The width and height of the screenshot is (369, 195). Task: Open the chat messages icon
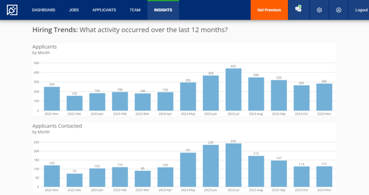[298, 9]
